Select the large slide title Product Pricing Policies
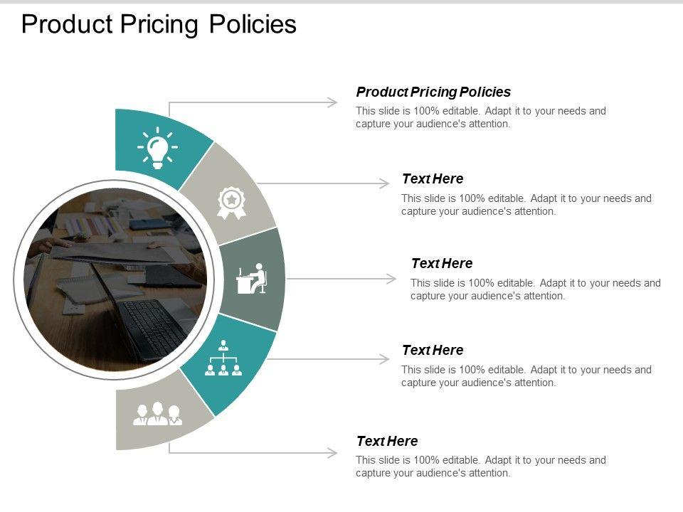 [159, 24]
